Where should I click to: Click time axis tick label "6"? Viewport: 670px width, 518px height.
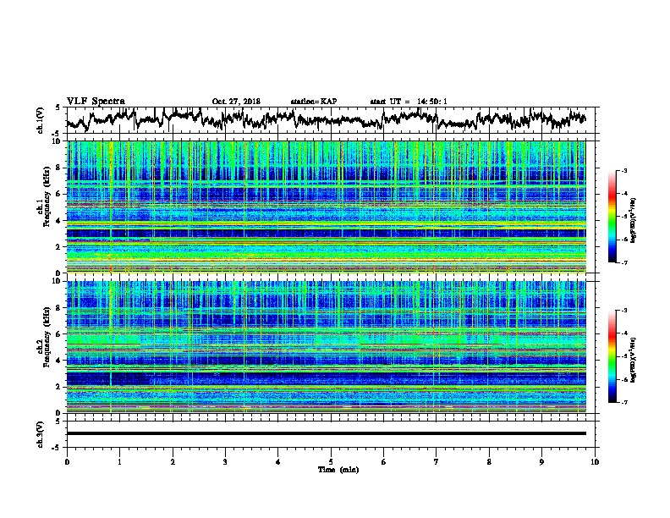point(384,462)
